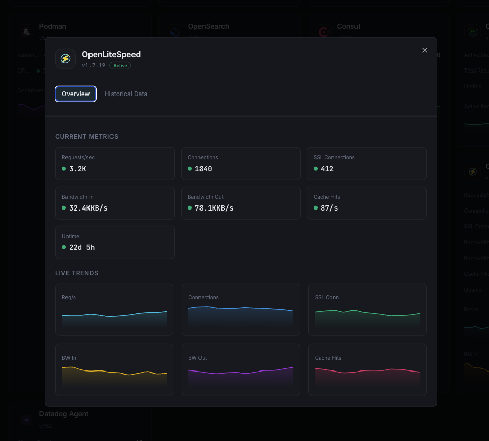Click the Datadog Agent icon
Image resolution: width=489 pixels, height=441 pixels.
pos(26,419)
